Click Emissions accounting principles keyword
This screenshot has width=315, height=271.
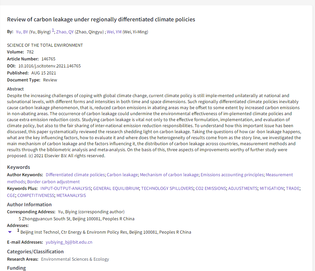[232, 175]
